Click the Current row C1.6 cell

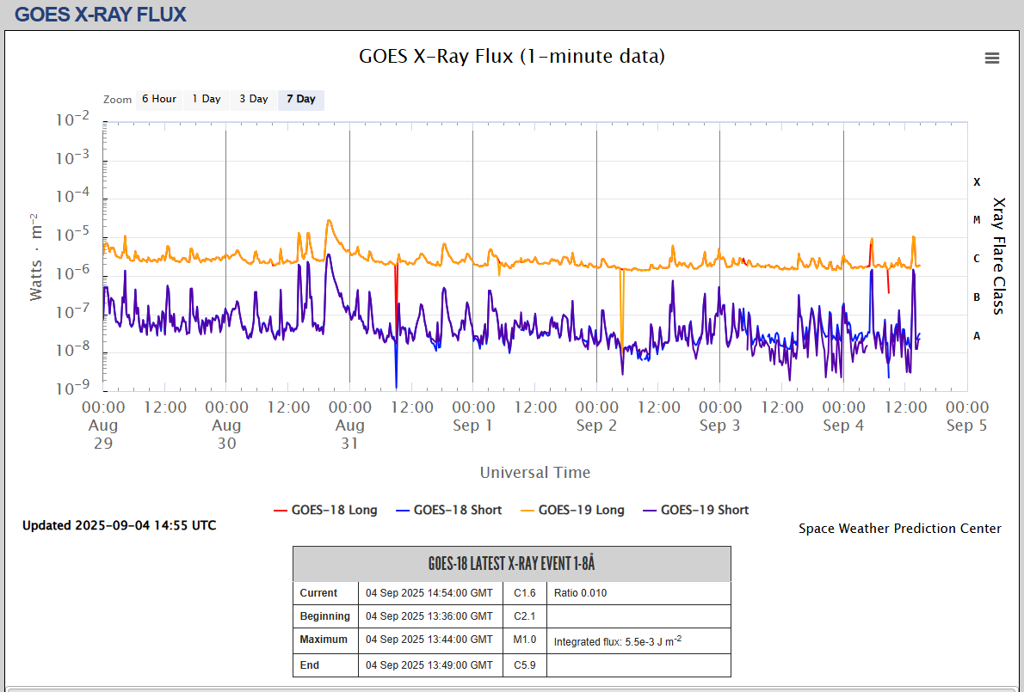(x=524, y=593)
